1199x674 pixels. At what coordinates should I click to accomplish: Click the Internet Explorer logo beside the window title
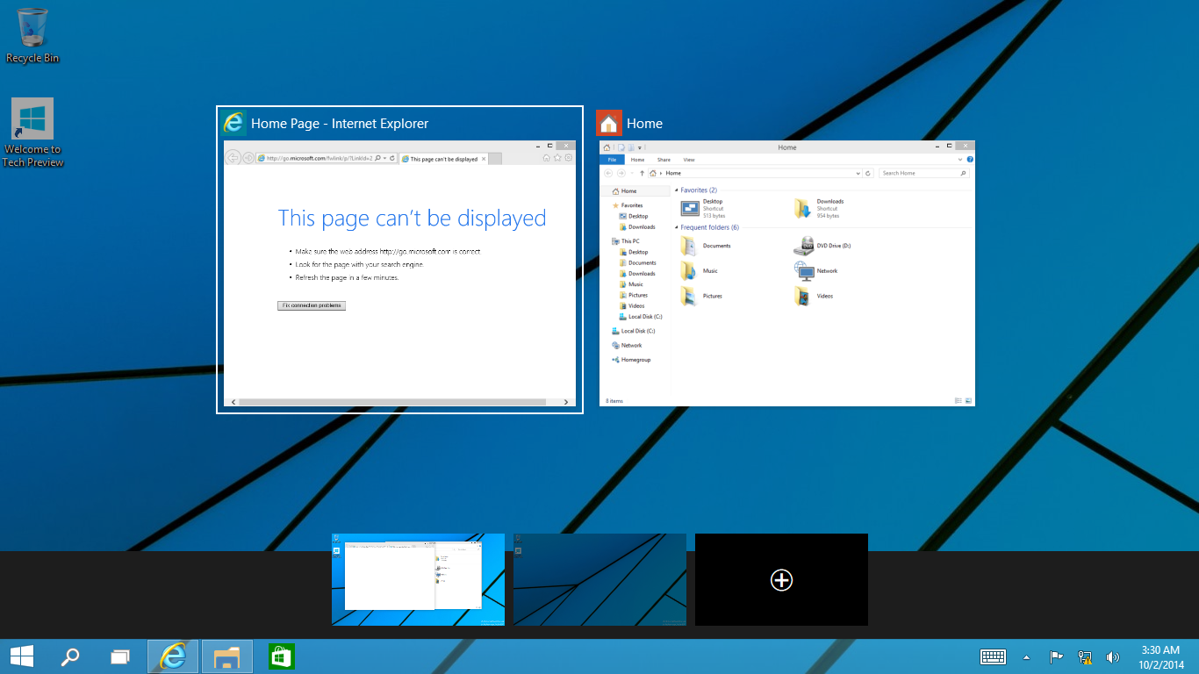(233, 123)
